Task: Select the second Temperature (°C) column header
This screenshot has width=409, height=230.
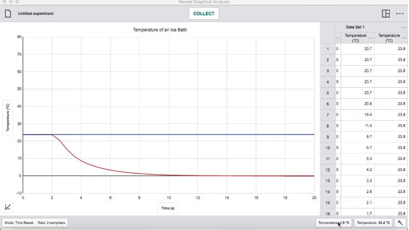Action: pyautogui.click(x=389, y=38)
